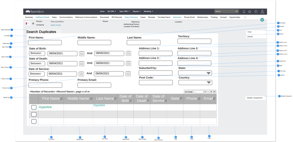
Task: Click the green plus add button
Action: pyautogui.click(x=262, y=20)
